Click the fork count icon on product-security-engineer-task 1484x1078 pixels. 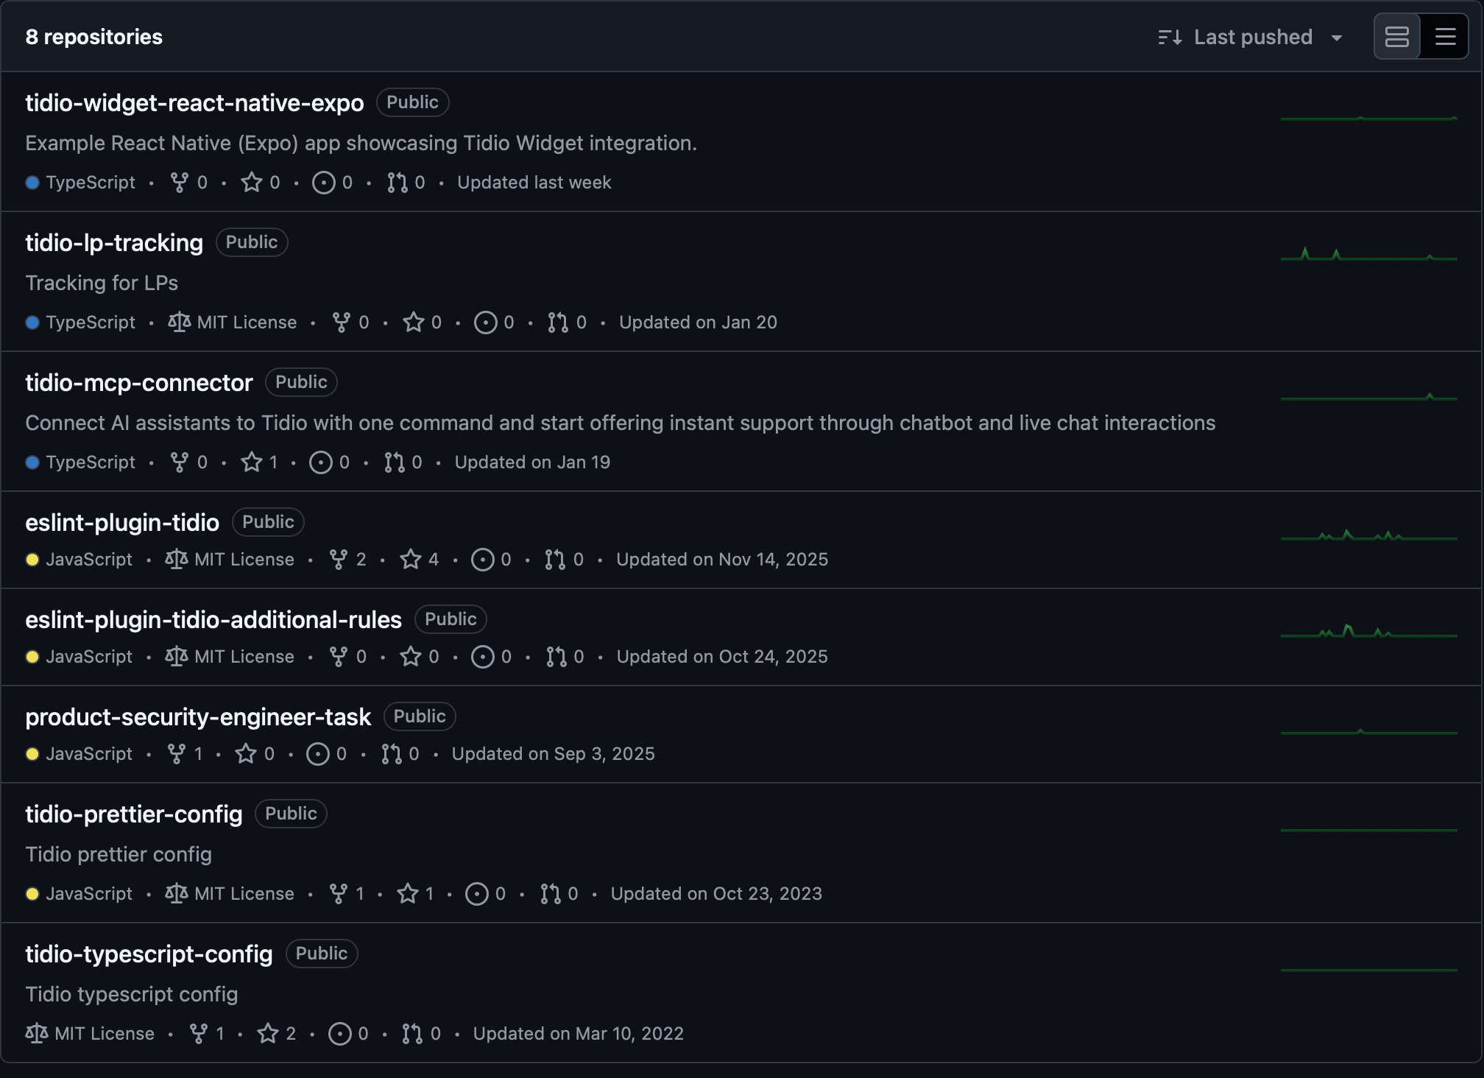point(177,754)
